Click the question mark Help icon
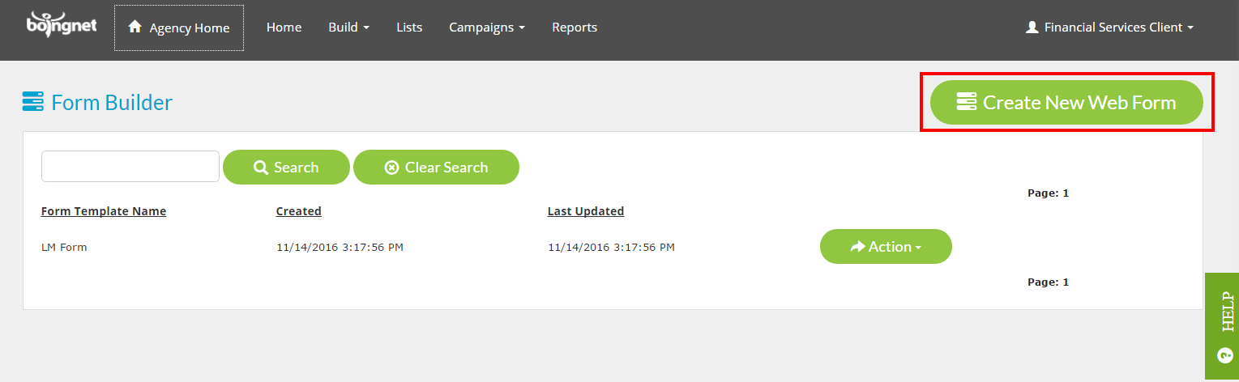 pyautogui.click(x=1224, y=355)
